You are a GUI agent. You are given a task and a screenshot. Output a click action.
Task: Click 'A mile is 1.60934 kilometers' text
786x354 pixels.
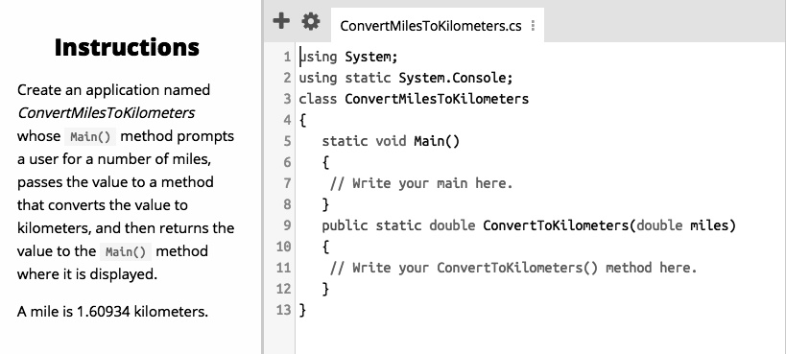[113, 312]
